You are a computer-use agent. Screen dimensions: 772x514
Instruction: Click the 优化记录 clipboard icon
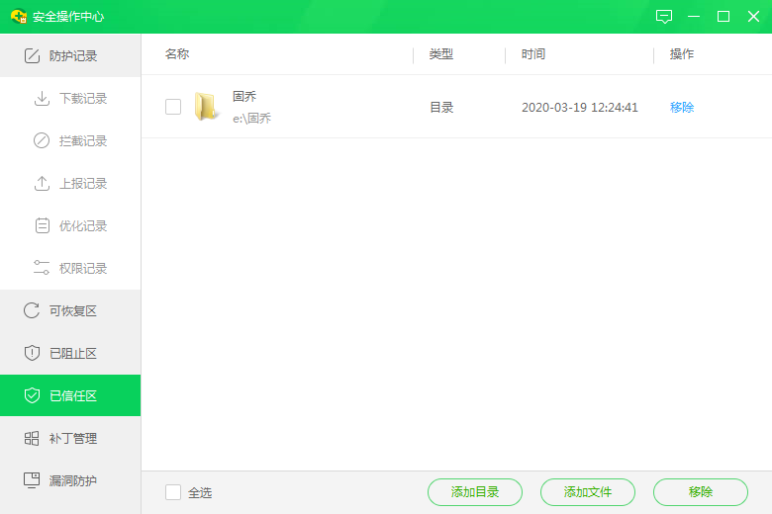click(x=43, y=225)
